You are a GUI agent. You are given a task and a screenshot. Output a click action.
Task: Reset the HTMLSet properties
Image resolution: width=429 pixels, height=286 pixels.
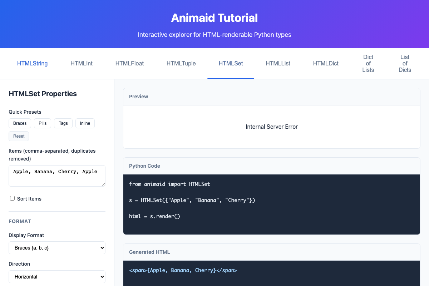pos(19,136)
